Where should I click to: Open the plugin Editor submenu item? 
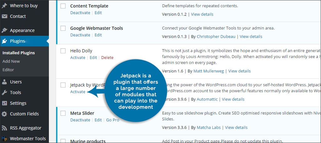(x=8, y=70)
